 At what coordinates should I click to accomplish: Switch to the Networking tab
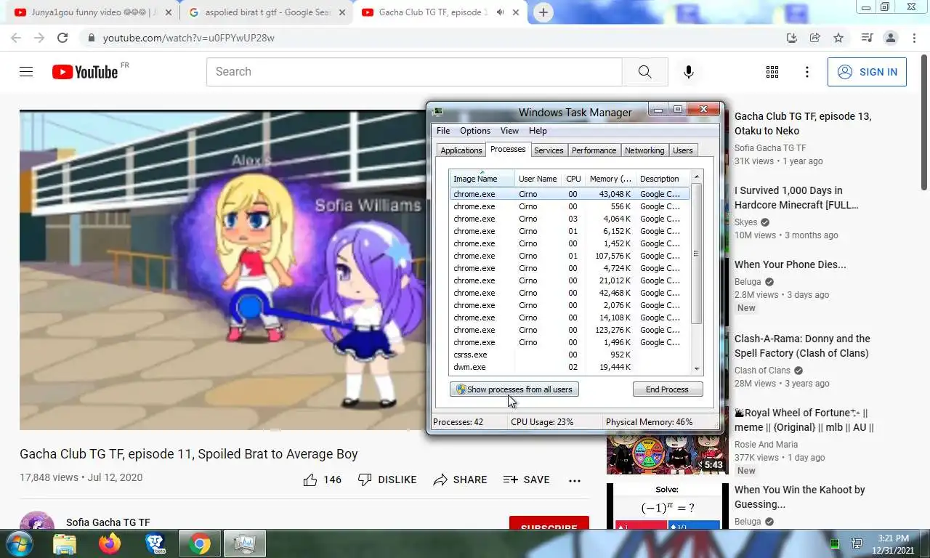click(x=644, y=150)
